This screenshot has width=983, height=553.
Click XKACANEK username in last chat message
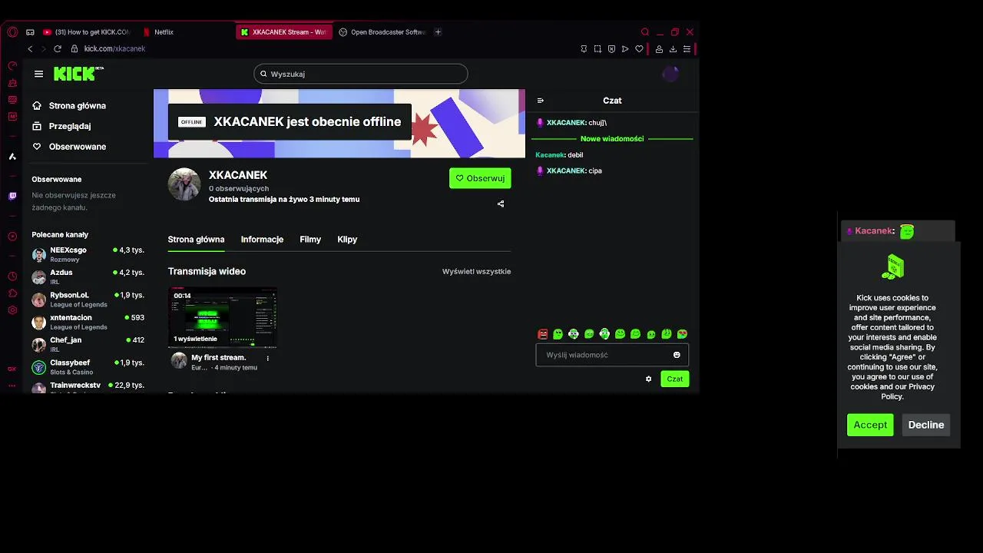pos(566,171)
